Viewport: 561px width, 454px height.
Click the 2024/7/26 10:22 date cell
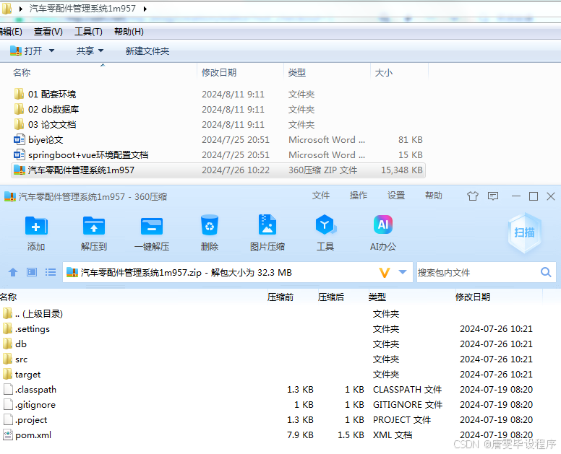[236, 170]
